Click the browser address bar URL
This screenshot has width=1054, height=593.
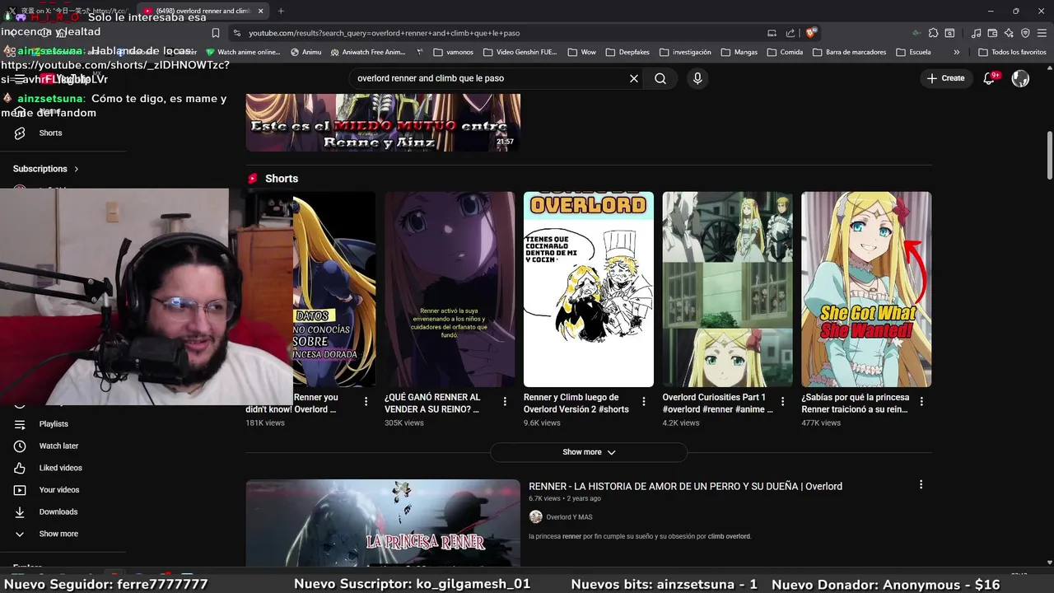pyautogui.click(x=385, y=33)
